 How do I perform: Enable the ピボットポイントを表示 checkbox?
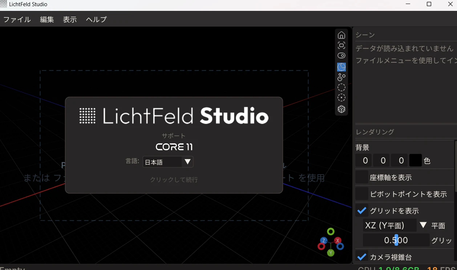[362, 194]
